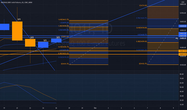Click the NASDAQ 100 E-mini Futures chart title

(x=16, y=2)
